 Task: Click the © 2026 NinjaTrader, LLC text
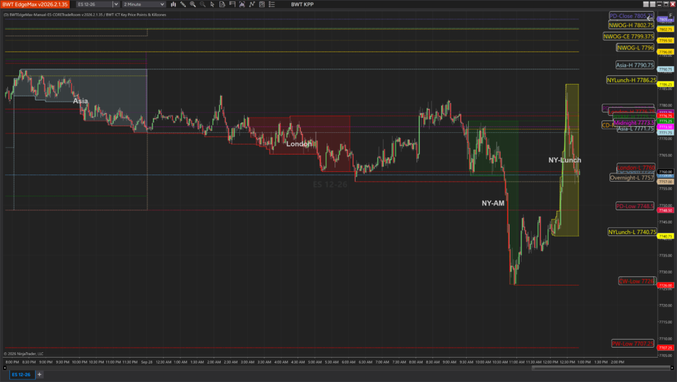click(x=24, y=354)
